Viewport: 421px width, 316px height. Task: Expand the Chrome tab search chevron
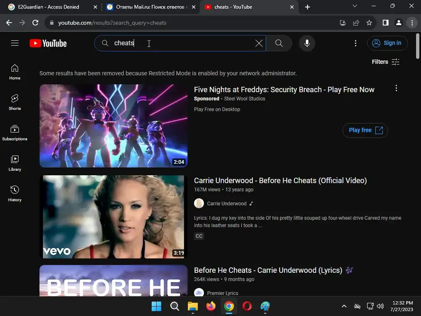point(355,6)
